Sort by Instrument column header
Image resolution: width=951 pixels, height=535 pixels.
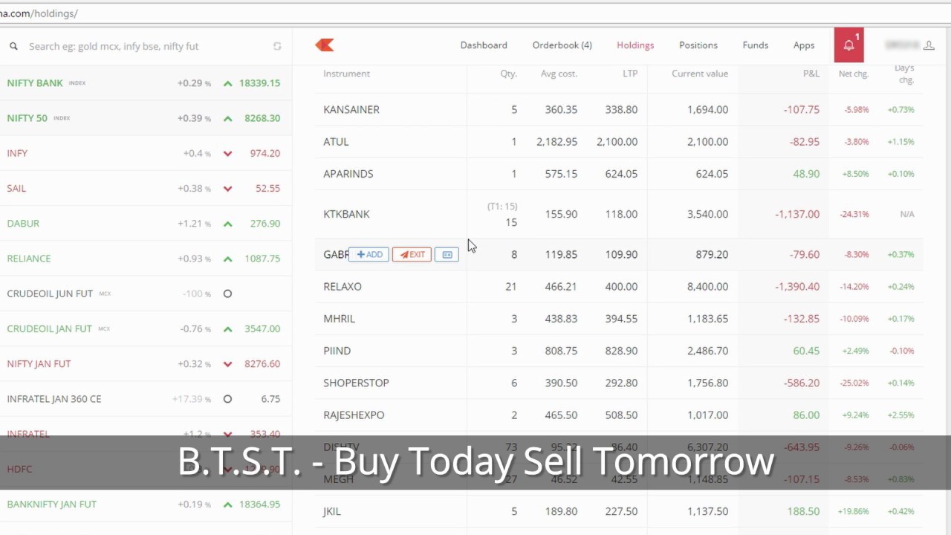(x=346, y=74)
